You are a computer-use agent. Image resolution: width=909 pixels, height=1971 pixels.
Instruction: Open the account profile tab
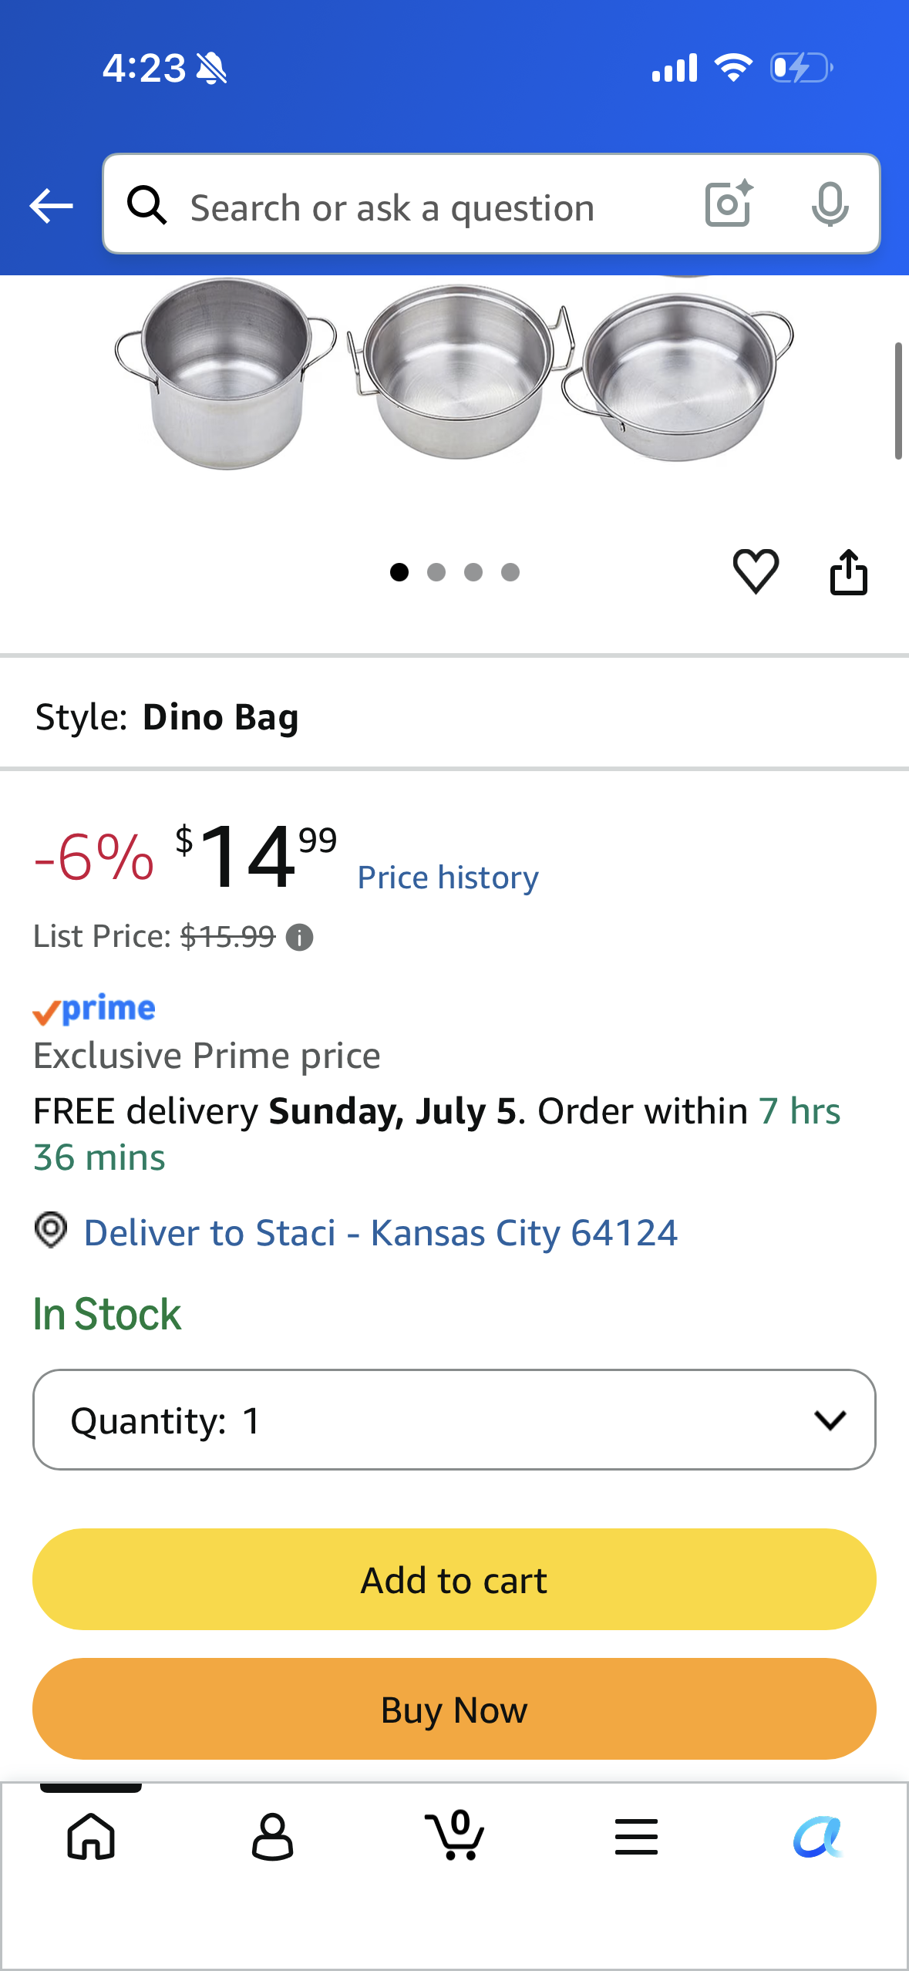click(272, 1836)
